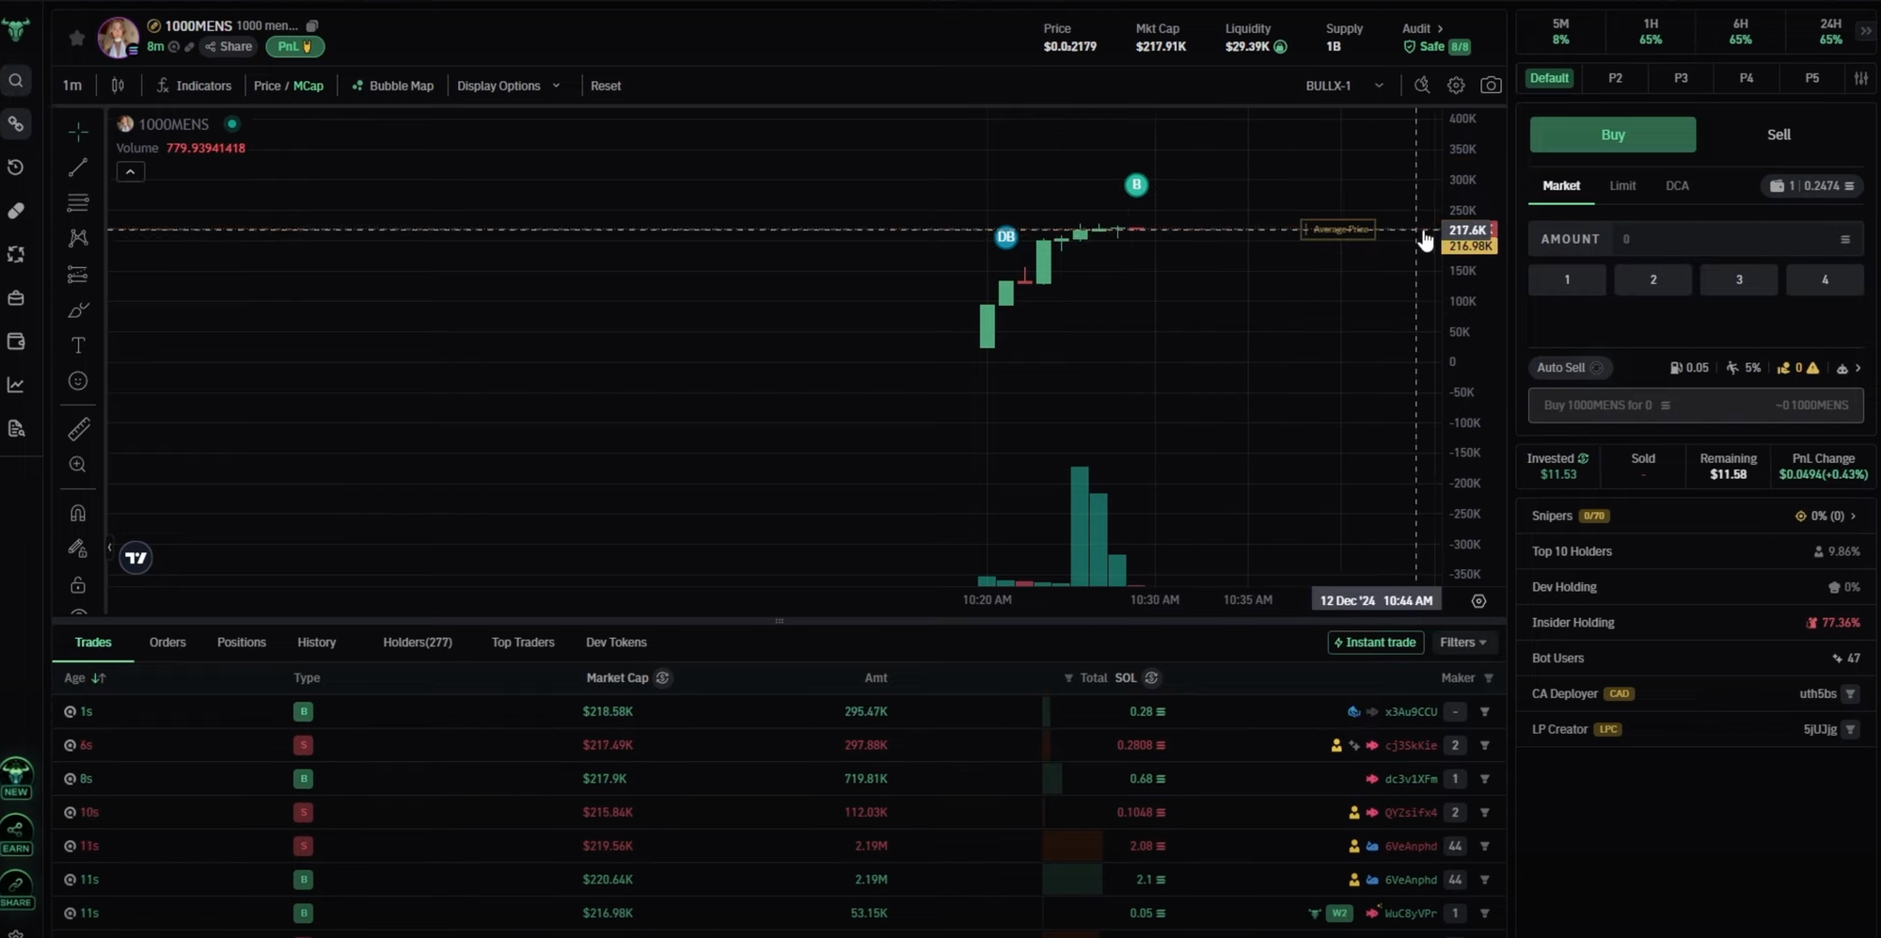Viewport: 1881px width, 938px height.
Task: Switch to the Limit order tab
Action: (x=1622, y=185)
